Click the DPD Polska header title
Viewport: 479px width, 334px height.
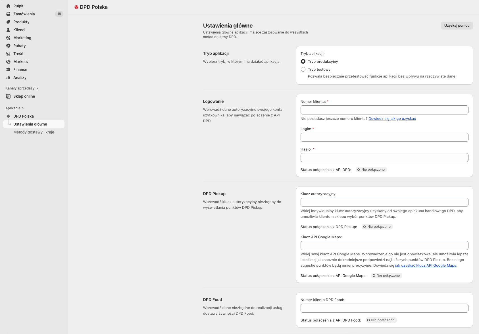[94, 7]
